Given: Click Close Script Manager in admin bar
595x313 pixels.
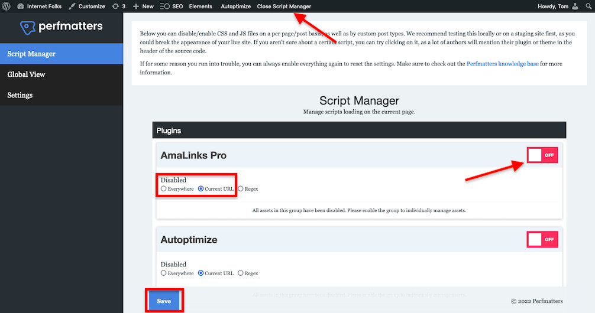Looking at the screenshot, I should [x=284, y=6].
